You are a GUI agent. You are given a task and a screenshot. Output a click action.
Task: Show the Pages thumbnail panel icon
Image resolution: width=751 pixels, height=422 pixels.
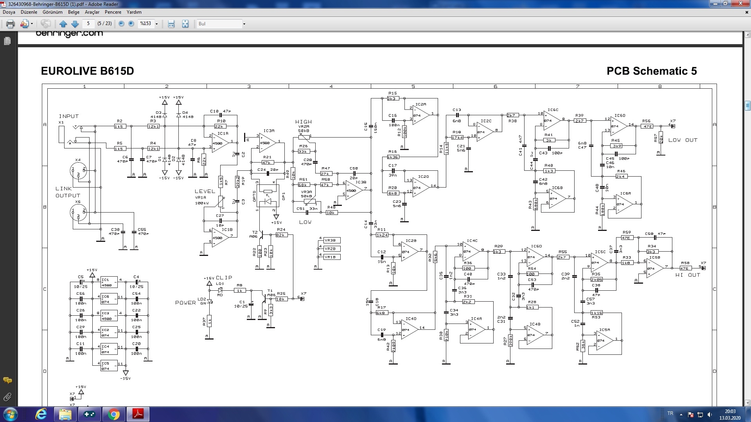click(x=7, y=41)
